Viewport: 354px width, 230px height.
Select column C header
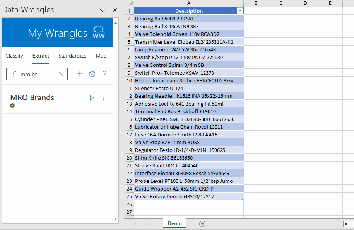click(x=280, y=3)
